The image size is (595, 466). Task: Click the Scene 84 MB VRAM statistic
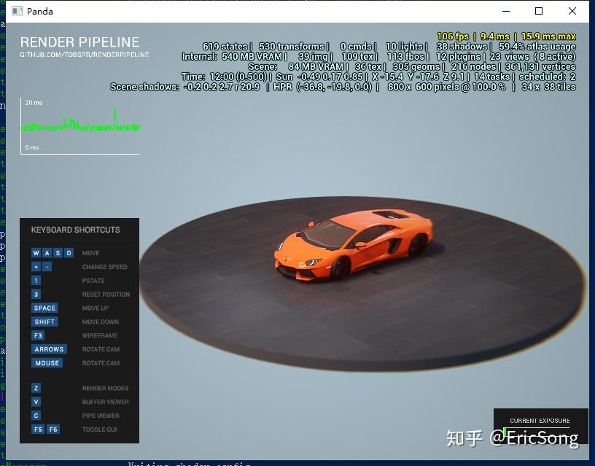[x=296, y=67]
